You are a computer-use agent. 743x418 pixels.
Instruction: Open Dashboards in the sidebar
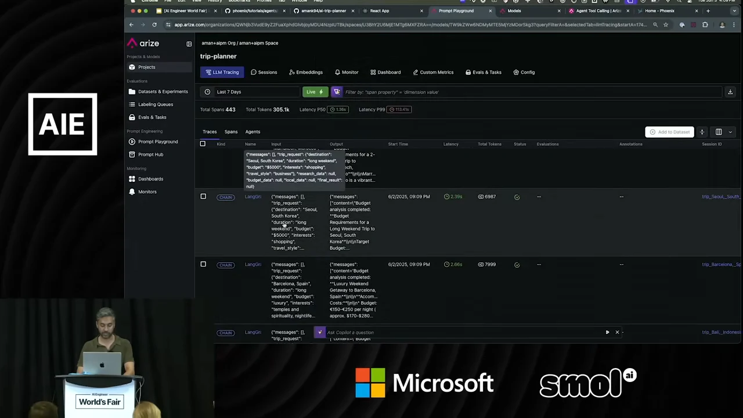160,179
